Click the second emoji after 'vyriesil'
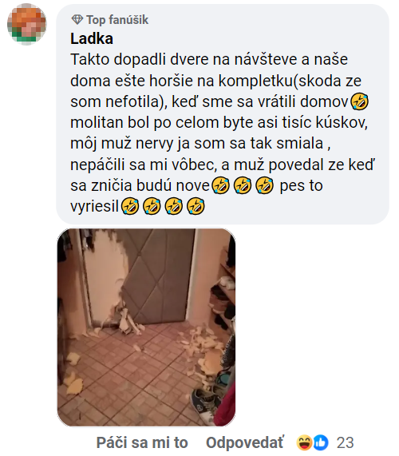The width and height of the screenshot is (399, 456). (x=152, y=207)
